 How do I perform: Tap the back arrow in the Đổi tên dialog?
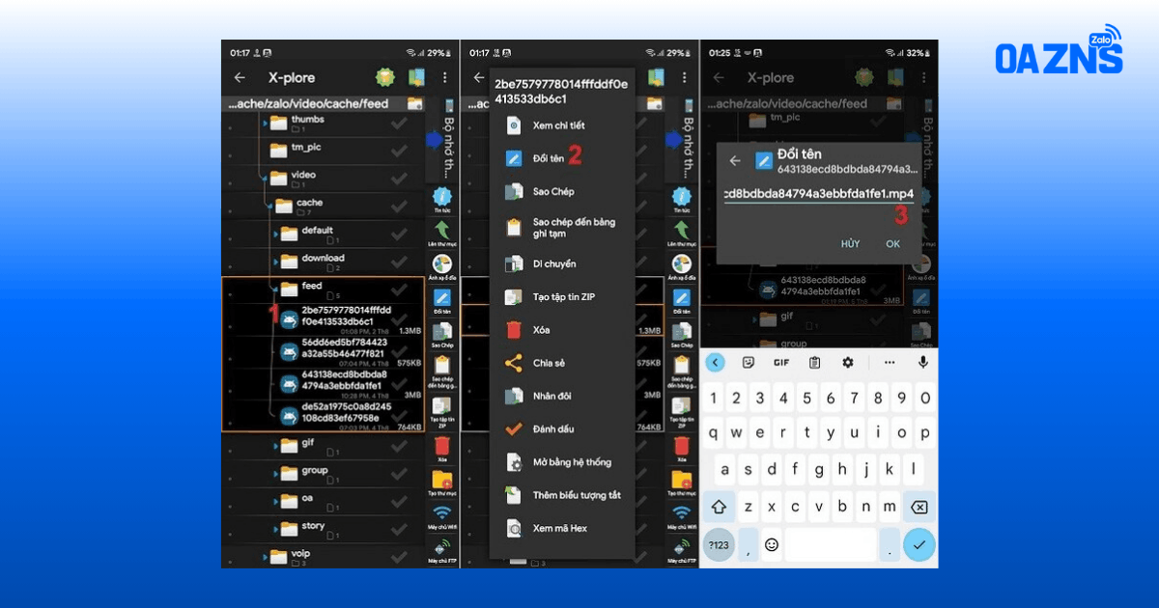[x=735, y=161]
